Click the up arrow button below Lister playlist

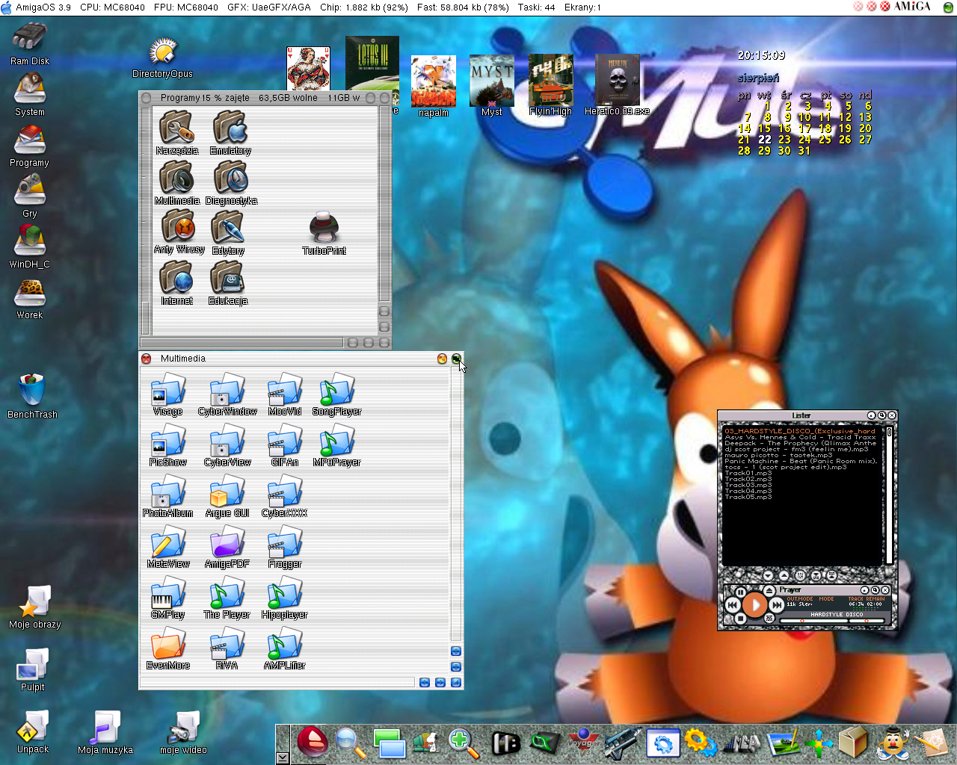[784, 575]
